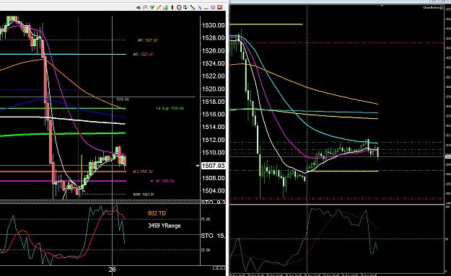Click the 1514.00 price axis label
The width and height of the screenshot is (451, 276).
pos(213,127)
